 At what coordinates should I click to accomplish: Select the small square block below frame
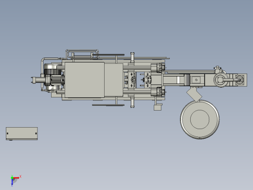[x=157, y=108]
